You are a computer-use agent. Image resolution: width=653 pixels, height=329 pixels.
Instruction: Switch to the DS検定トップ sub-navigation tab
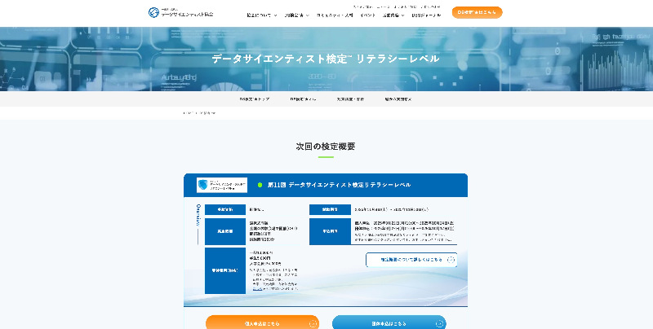point(254,99)
